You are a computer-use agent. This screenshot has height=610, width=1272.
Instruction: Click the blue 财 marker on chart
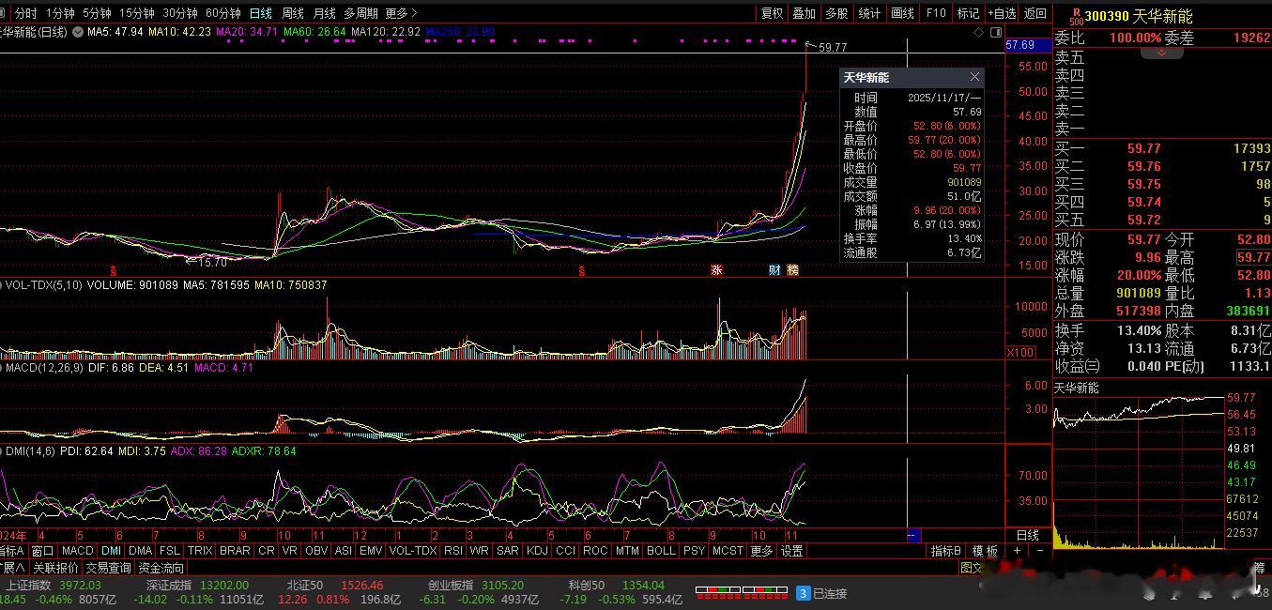[774, 270]
